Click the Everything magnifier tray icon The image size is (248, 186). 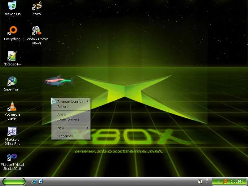(225, 181)
